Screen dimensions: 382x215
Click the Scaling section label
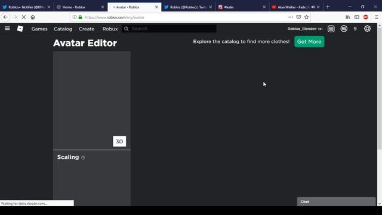click(68, 157)
